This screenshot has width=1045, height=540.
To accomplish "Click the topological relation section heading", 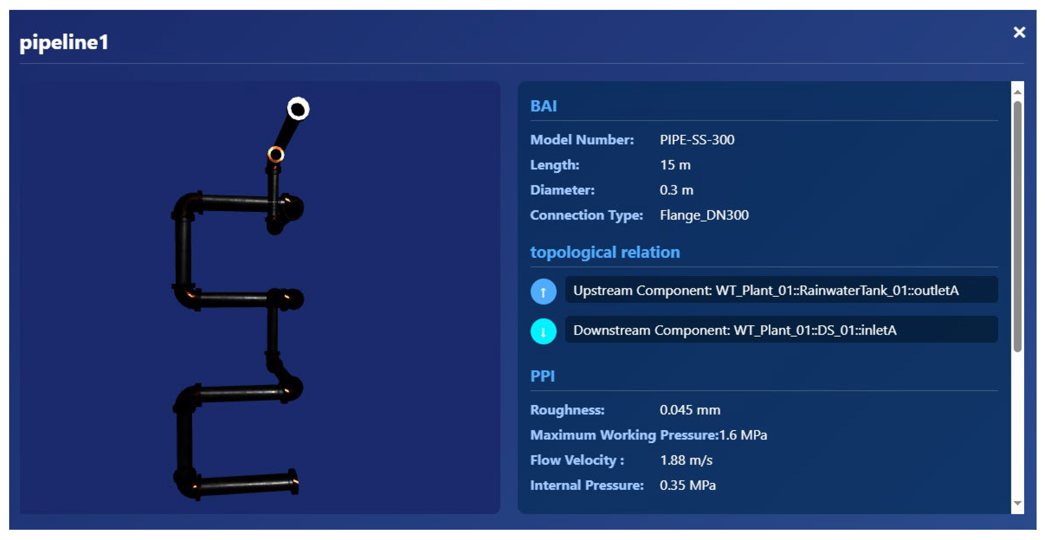I will (x=604, y=252).
